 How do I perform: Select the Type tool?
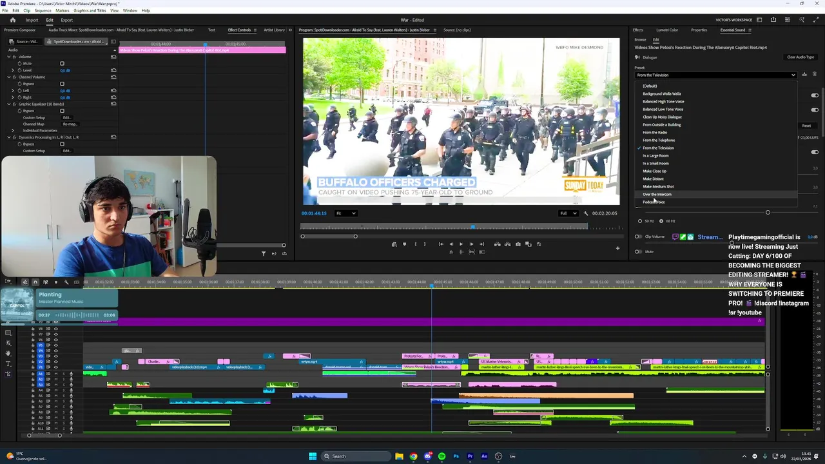pos(8,363)
